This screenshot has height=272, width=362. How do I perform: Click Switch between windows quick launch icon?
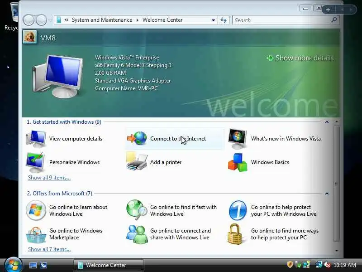point(43,265)
